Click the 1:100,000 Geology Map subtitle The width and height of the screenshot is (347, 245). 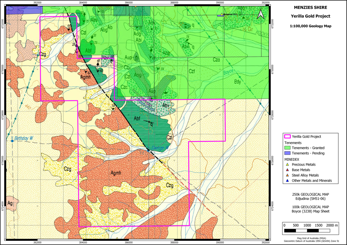point(311,26)
